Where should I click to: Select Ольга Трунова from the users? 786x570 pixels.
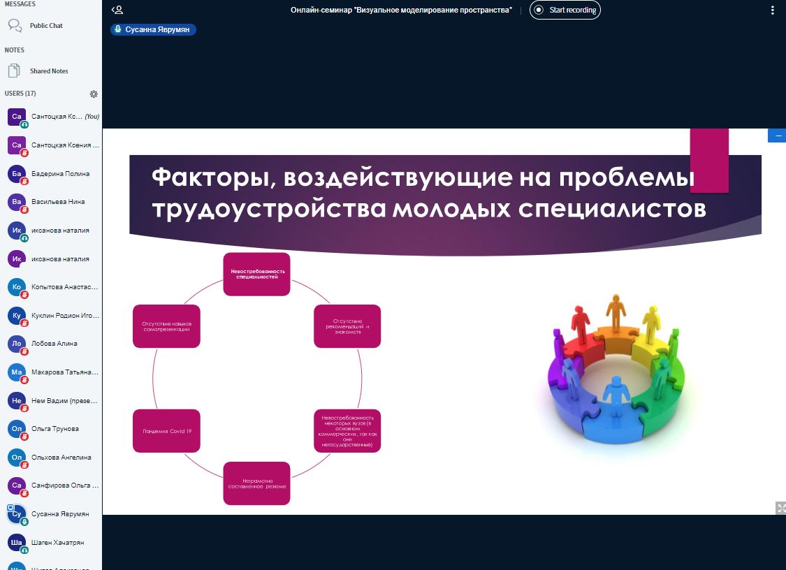click(55, 429)
